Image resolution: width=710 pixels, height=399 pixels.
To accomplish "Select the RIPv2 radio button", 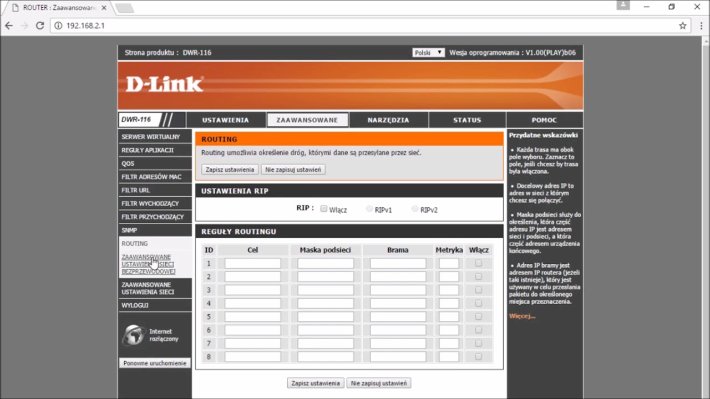I will 415,209.
